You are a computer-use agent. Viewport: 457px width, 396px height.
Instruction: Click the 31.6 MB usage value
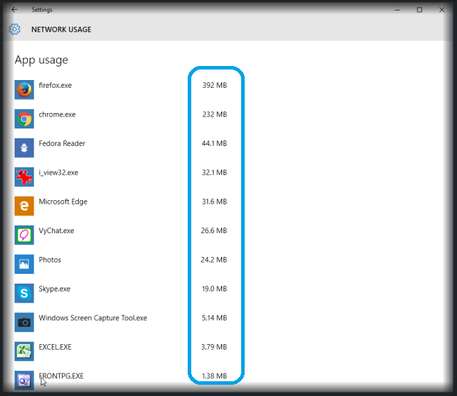(214, 202)
